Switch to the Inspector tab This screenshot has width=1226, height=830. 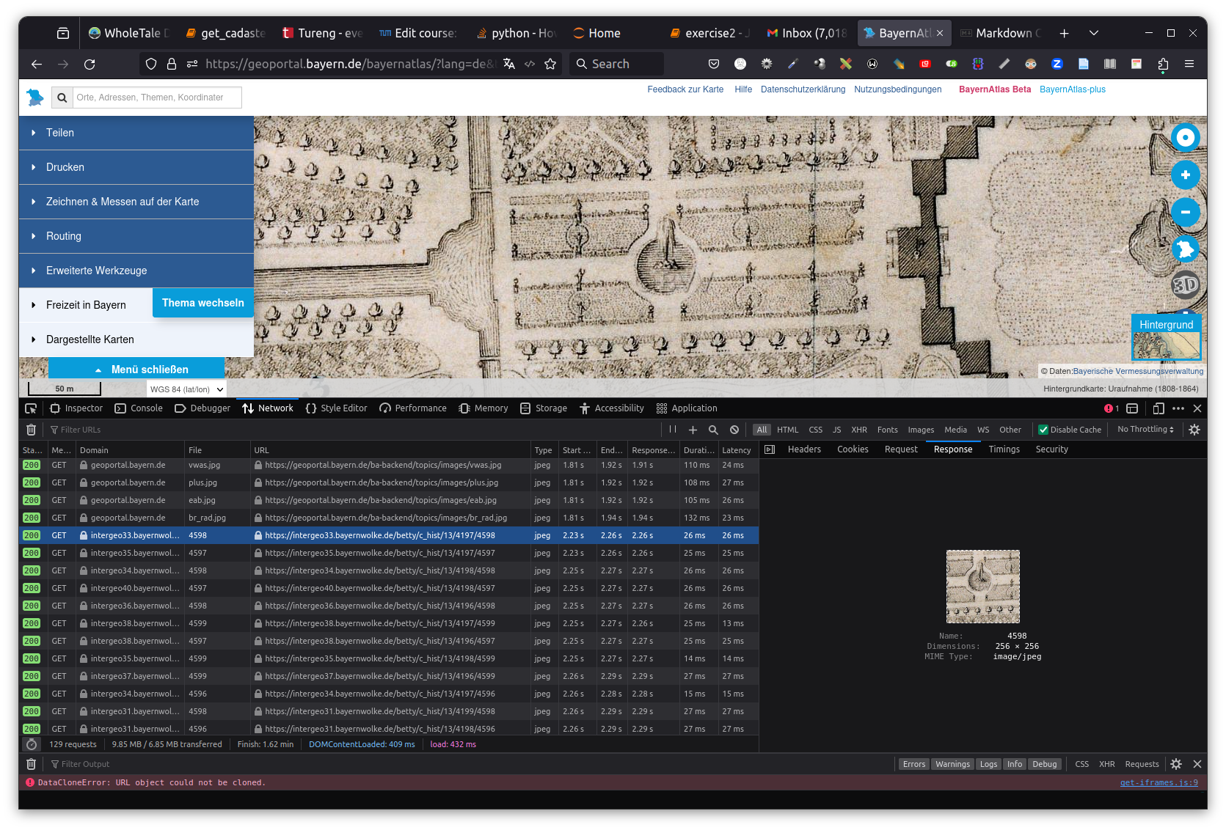point(76,408)
